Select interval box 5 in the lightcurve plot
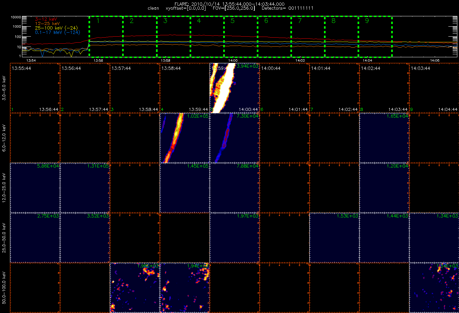This screenshot has width=459, height=313. pos(240,37)
